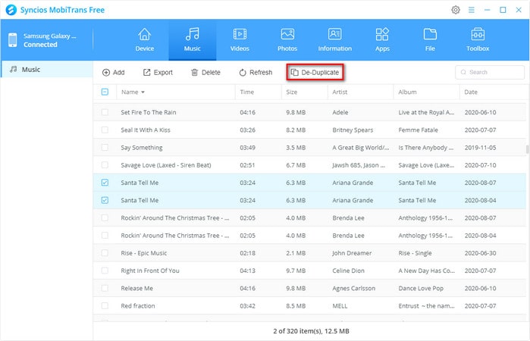Check the Say Something checkbox

point(105,147)
